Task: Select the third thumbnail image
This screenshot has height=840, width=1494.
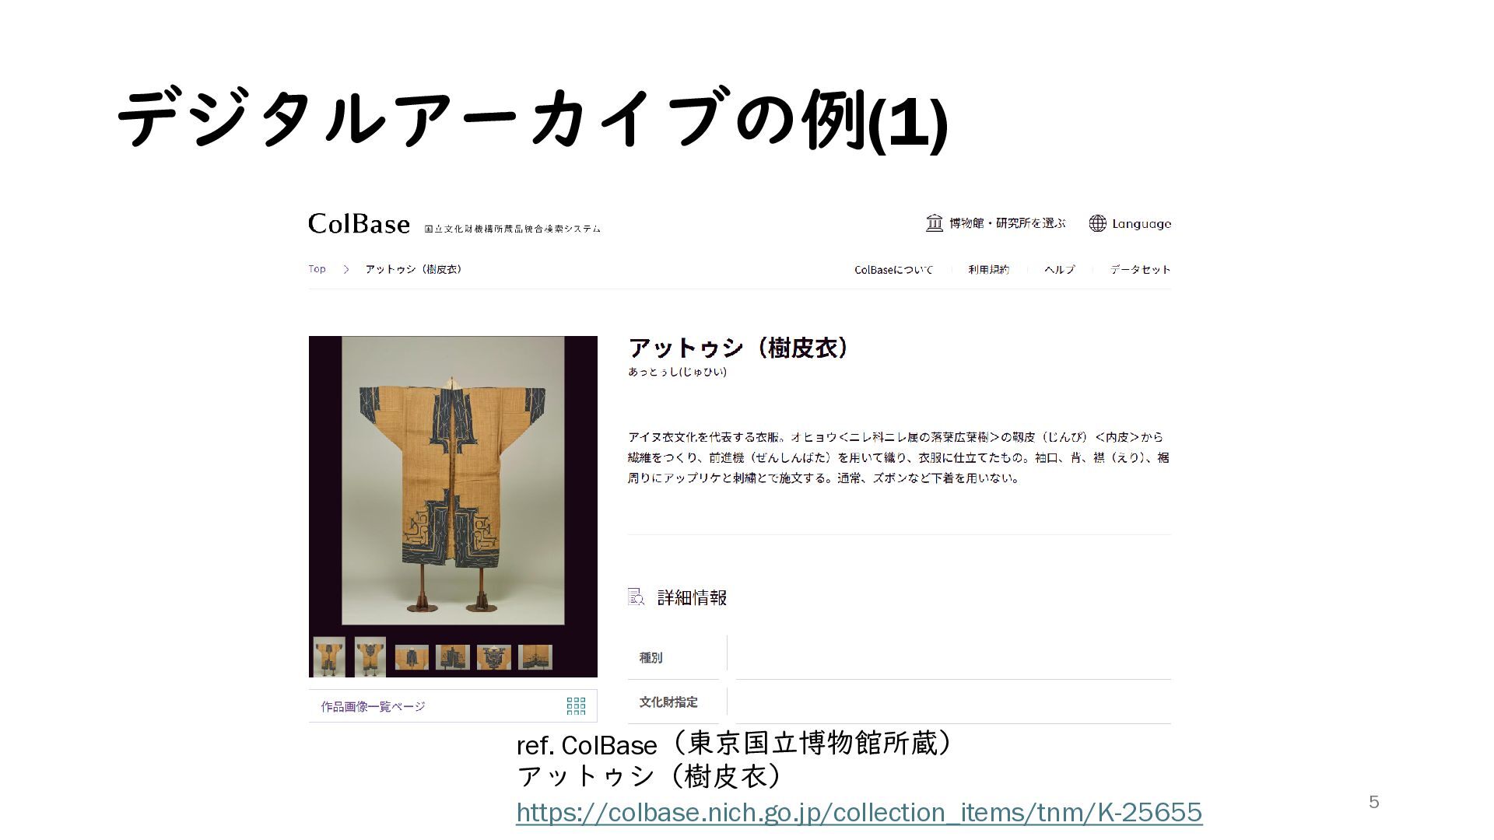Action: 412,657
